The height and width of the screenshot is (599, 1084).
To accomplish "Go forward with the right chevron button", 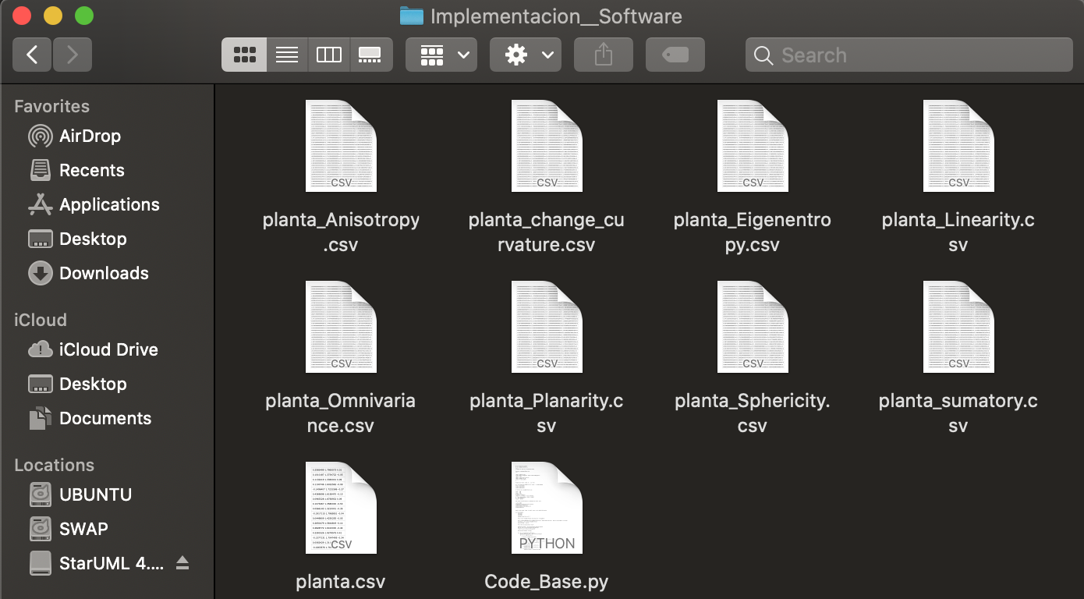I will click(73, 55).
